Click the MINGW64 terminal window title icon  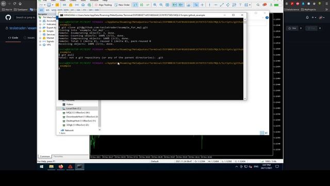61,15
